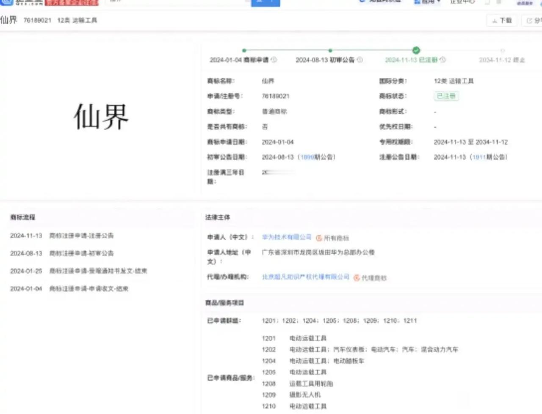Click the 1209 goods row 摄影无人机
This screenshot has height=414, width=542.
(x=291, y=395)
